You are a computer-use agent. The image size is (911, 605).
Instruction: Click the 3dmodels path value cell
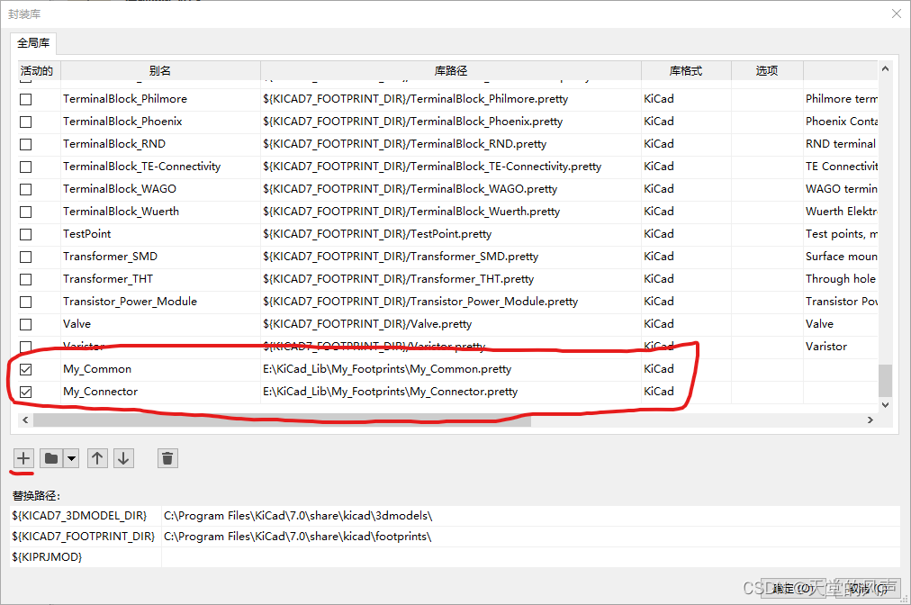530,516
